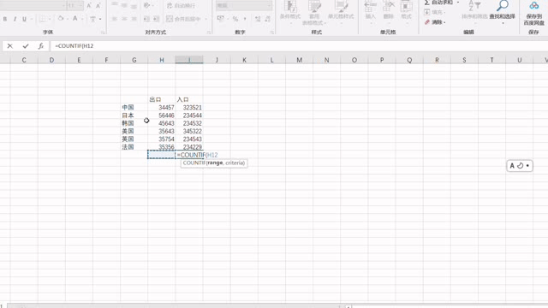This screenshot has height=308, width=548.
Task: Click the 入口 header cell
Action: point(188,99)
